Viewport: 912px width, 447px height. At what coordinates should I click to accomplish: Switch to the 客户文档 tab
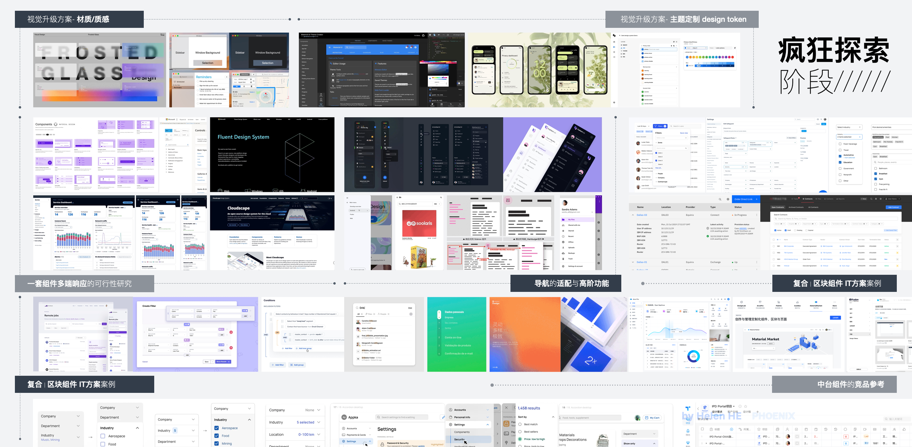[x=732, y=412]
